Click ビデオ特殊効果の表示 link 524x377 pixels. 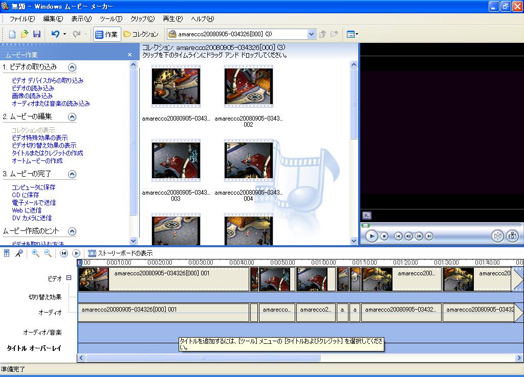pyautogui.click(x=40, y=137)
